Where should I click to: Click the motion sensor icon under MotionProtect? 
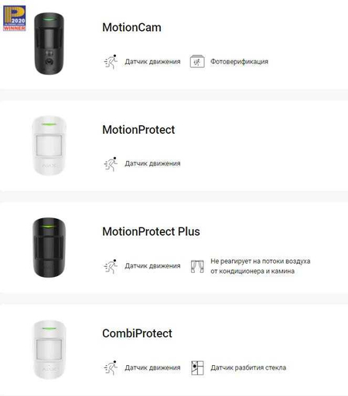[111, 164]
